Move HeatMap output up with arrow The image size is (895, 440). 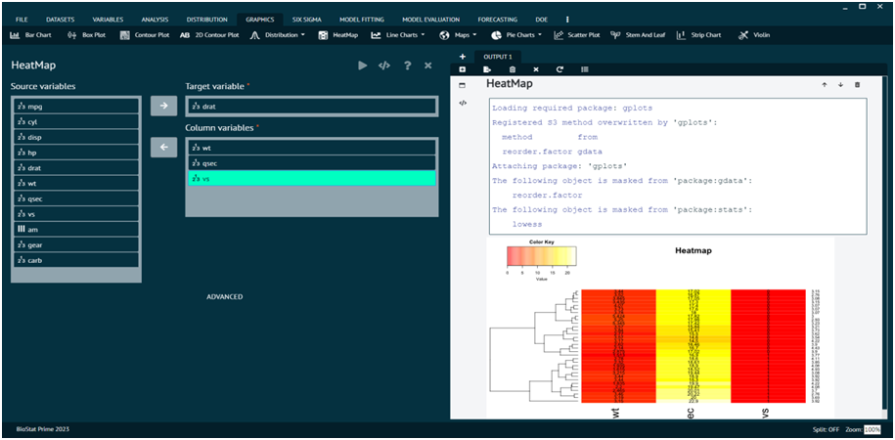pos(825,84)
